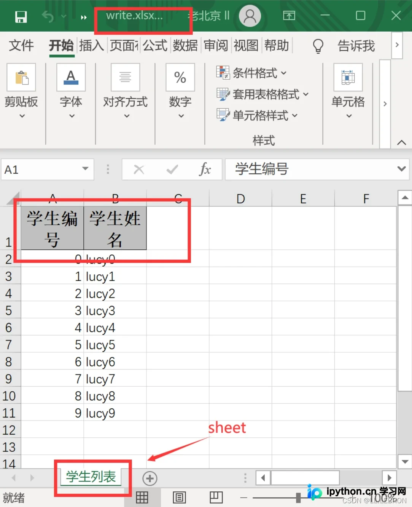The height and width of the screenshot is (507, 412).
Task: Select cell B1 学生姓名
Action: click(x=115, y=228)
